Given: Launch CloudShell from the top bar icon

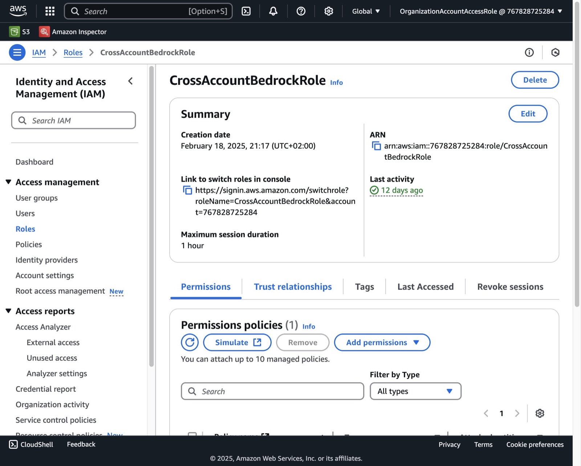Looking at the screenshot, I should (x=246, y=11).
